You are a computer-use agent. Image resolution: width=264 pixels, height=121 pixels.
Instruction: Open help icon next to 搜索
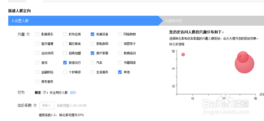point(44,93)
